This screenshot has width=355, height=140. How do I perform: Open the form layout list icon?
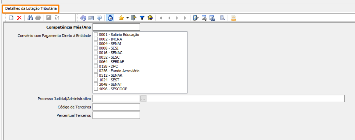tap(91, 18)
